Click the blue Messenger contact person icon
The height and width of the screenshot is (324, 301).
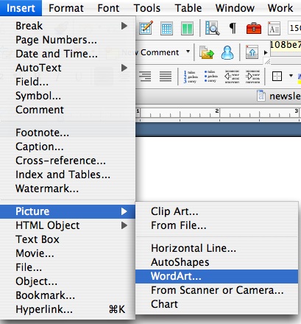pos(227,52)
